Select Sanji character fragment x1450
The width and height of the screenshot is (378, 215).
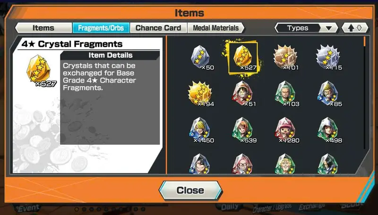200,129
